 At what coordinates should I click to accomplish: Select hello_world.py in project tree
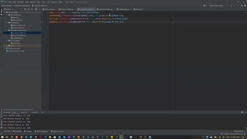(17, 20)
